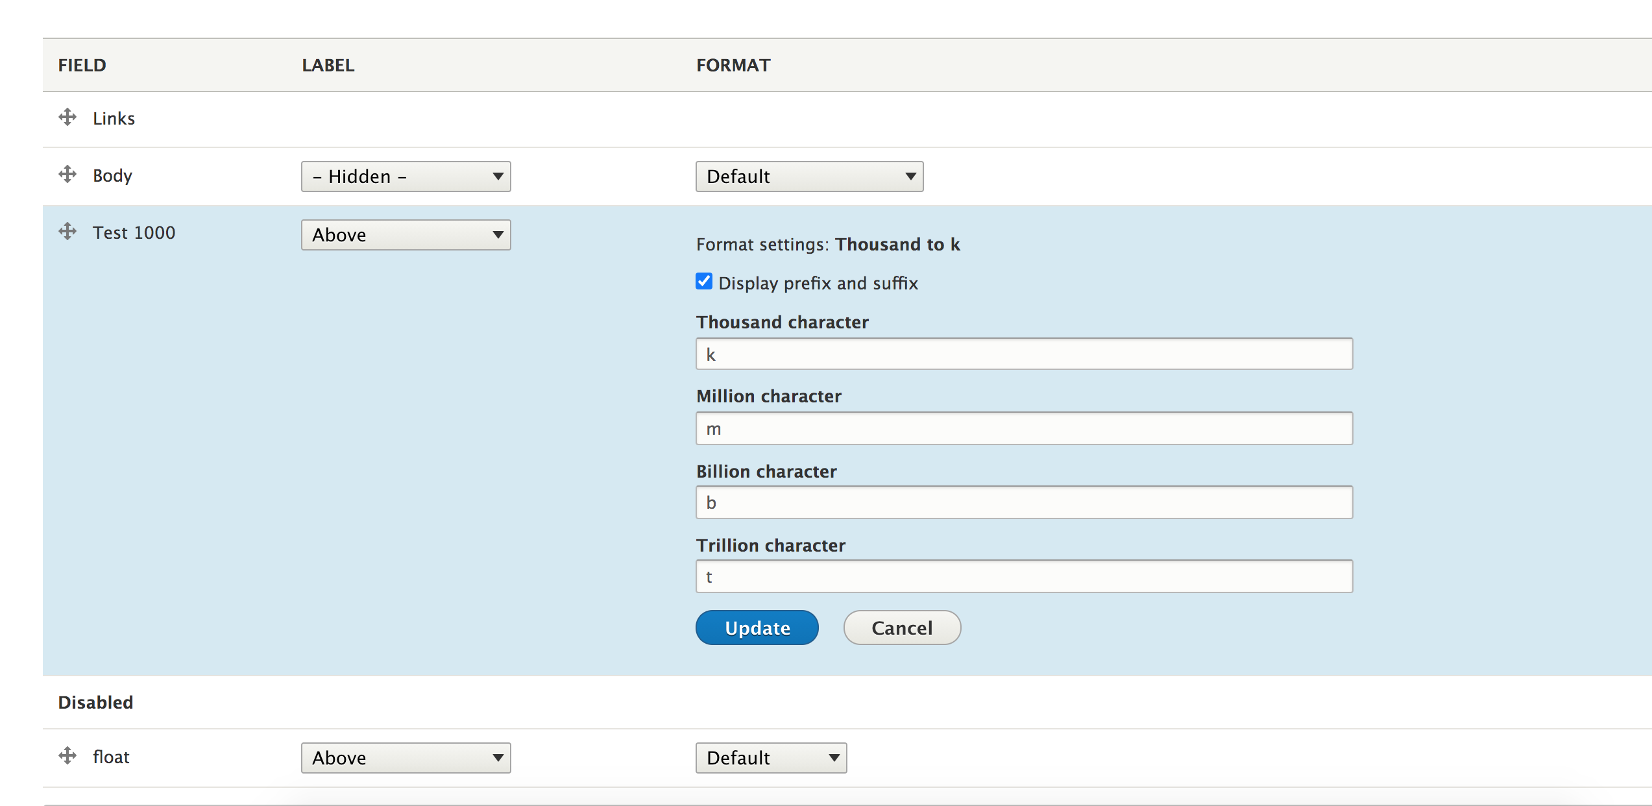
Task: Click the Disabled section heading
Action: pyautogui.click(x=95, y=702)
